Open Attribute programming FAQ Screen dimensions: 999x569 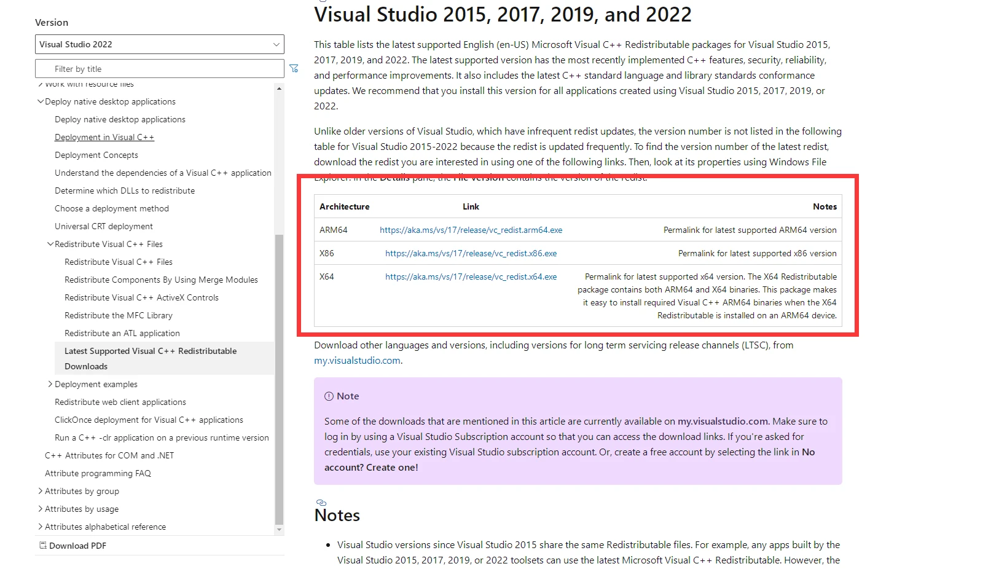click(x=98, y=473)
